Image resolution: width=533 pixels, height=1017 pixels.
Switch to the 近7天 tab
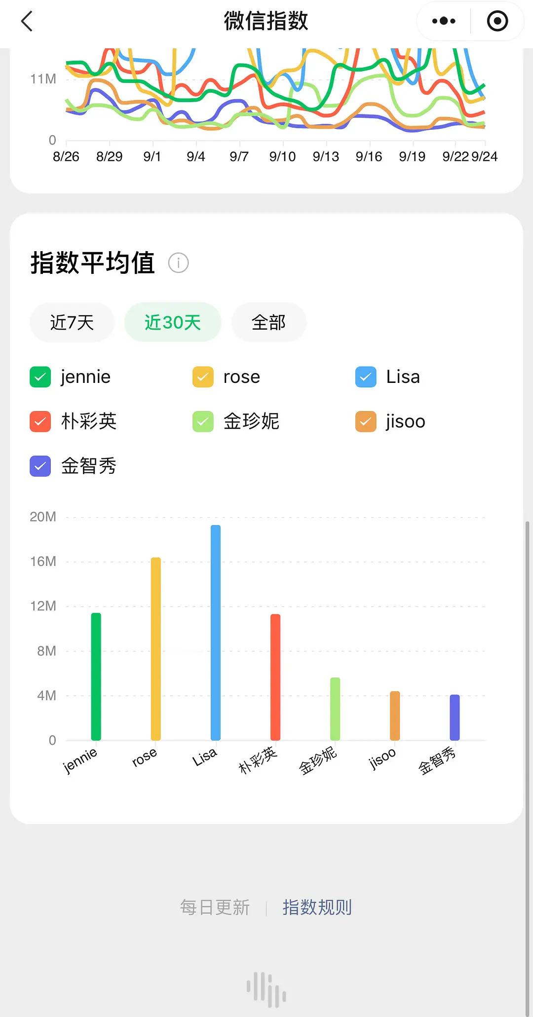(72, 322)
